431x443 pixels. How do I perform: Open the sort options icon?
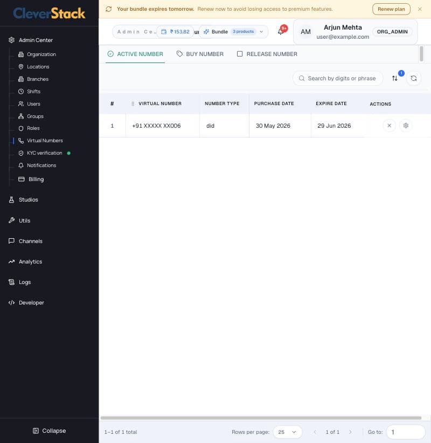394,78
